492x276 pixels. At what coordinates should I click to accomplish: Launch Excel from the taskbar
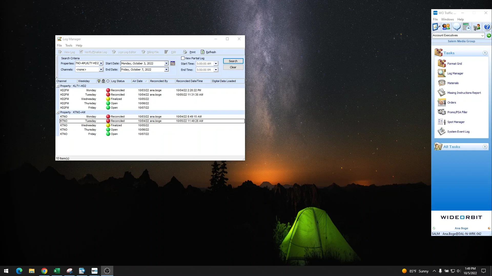click(x=57, y=271)
